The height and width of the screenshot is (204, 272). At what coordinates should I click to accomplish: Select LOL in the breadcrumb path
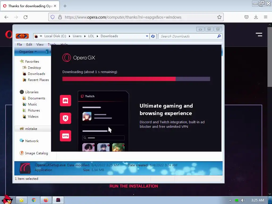(91, 36)
